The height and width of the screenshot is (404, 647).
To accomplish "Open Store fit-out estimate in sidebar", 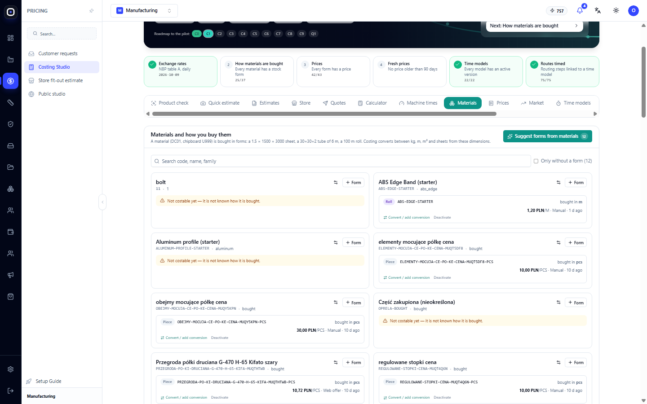I will click(x=62, y=80).
